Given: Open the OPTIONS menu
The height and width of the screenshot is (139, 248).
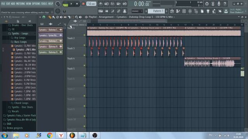Looking at the screenshot, I should (x=36, y=3).
